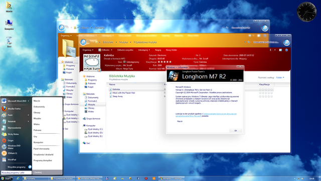Click the Internet Explorer taskbar icon
This screenshot has width=321, height=181.
point(18,178)
